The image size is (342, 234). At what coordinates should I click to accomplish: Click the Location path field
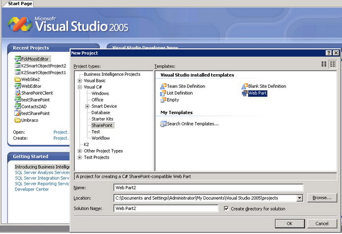(x=205, y=198)
